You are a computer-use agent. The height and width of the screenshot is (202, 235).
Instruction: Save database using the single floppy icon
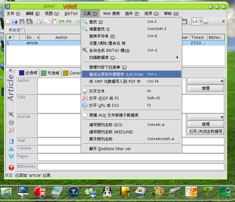click(x=22, y=21)
